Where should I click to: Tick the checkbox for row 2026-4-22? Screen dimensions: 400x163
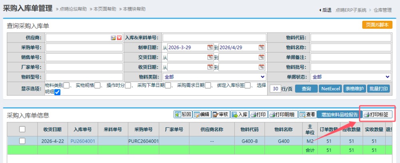pyautogui.click(x=22, y=141)
